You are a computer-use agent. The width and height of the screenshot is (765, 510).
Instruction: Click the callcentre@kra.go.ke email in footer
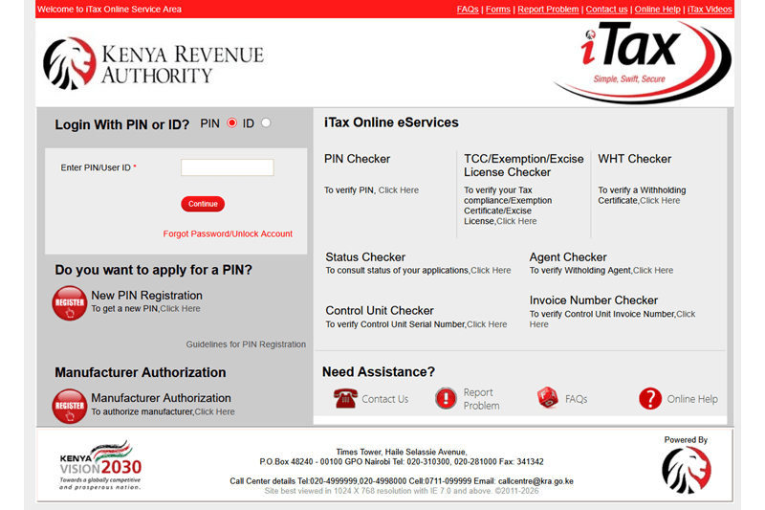(535, 481)
